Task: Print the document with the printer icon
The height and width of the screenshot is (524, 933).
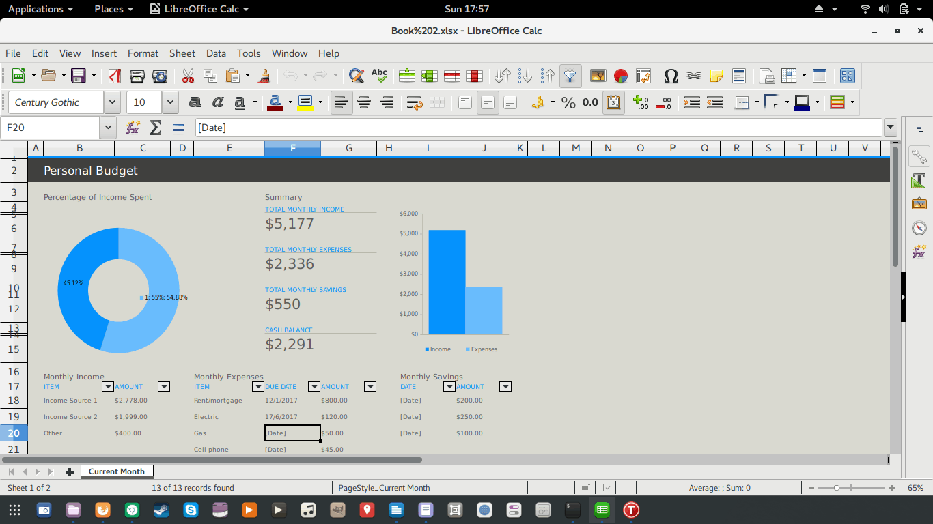Action: 137,76
